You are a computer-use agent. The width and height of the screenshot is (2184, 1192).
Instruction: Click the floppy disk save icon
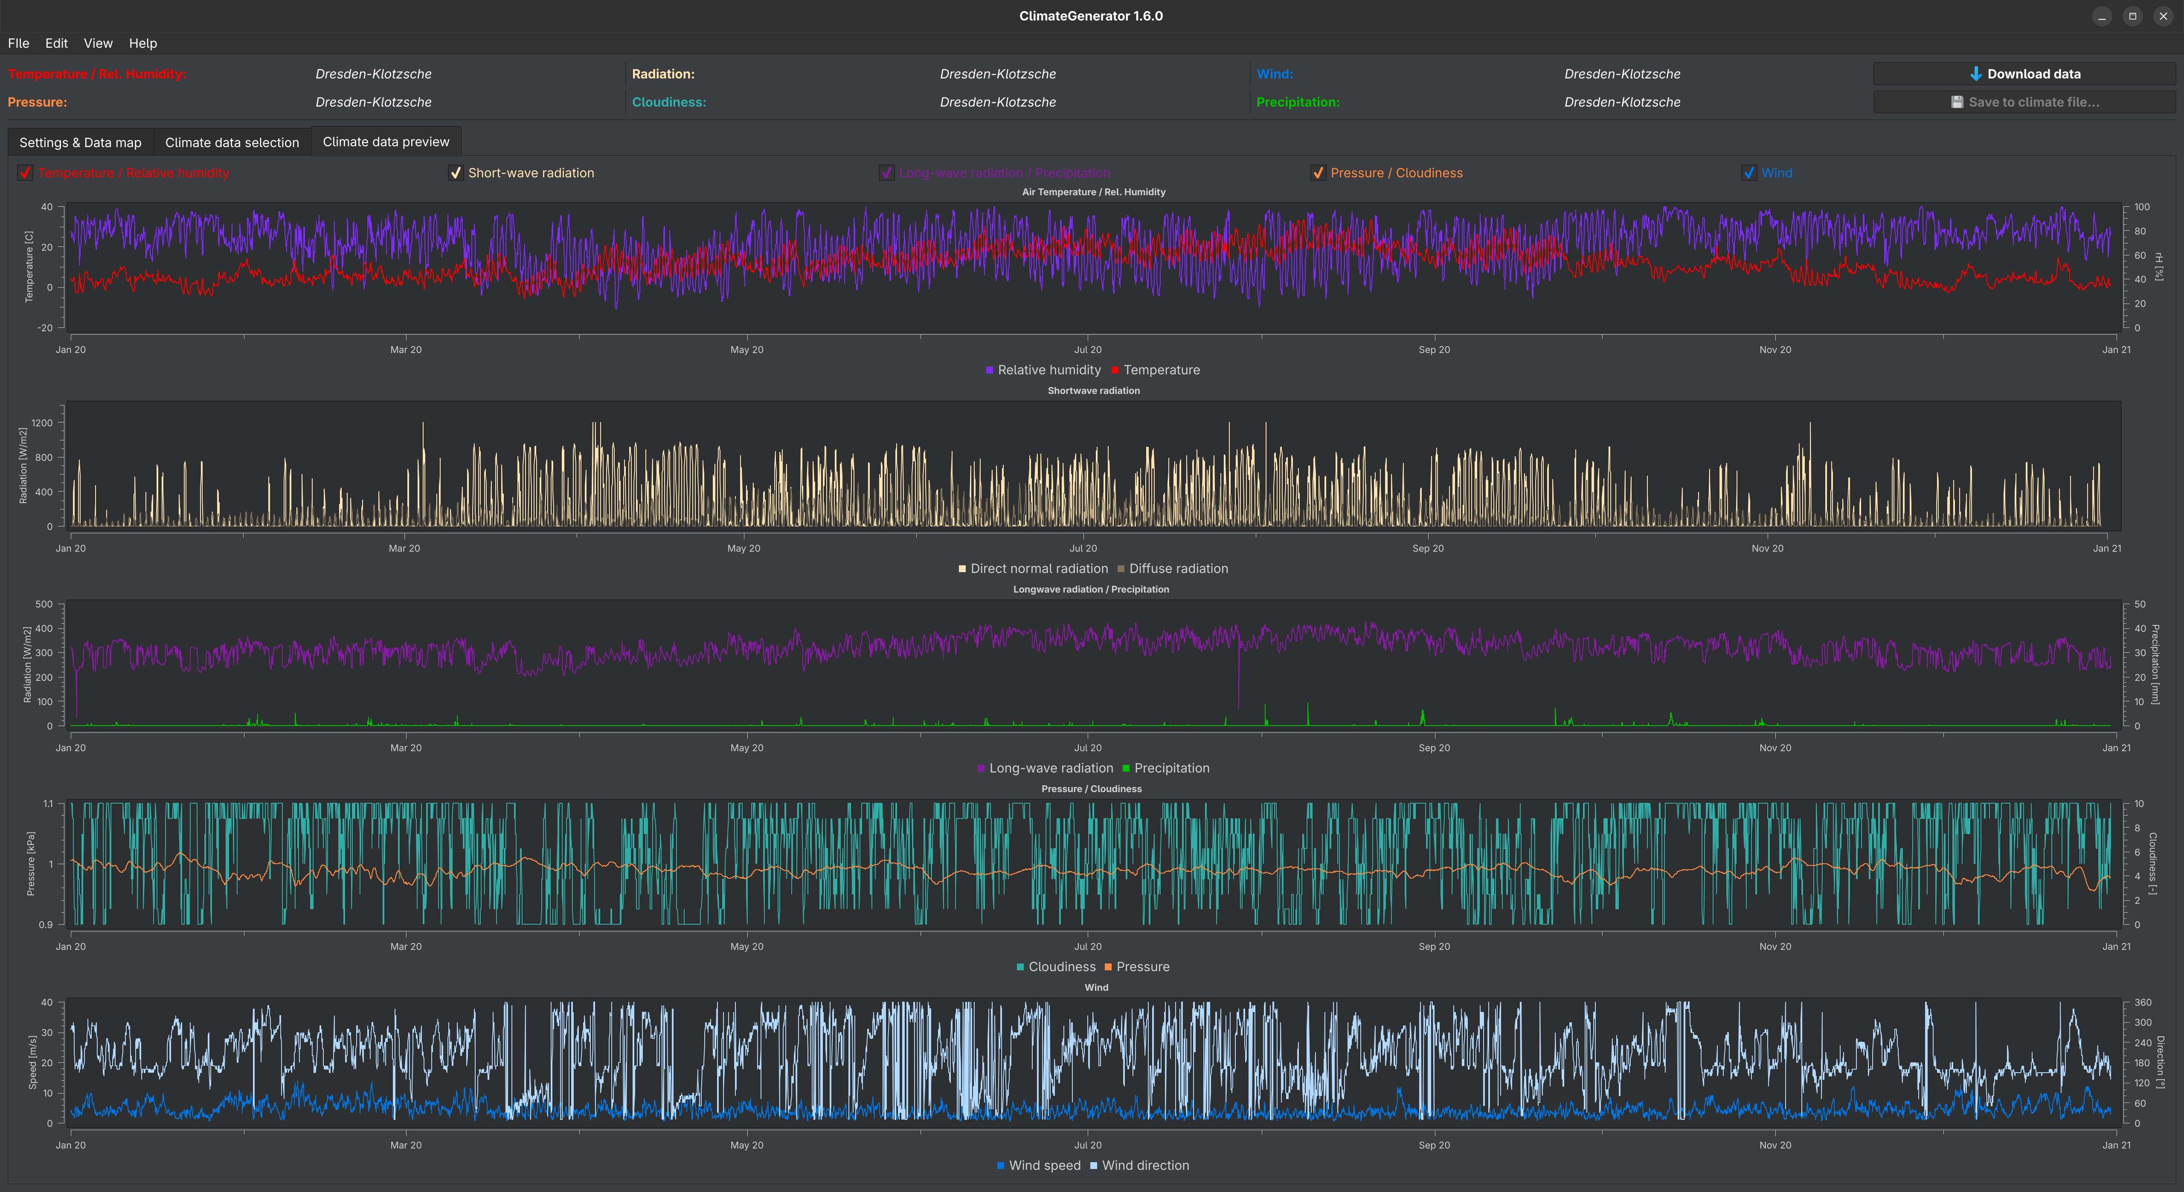[x=1957, y=101]
